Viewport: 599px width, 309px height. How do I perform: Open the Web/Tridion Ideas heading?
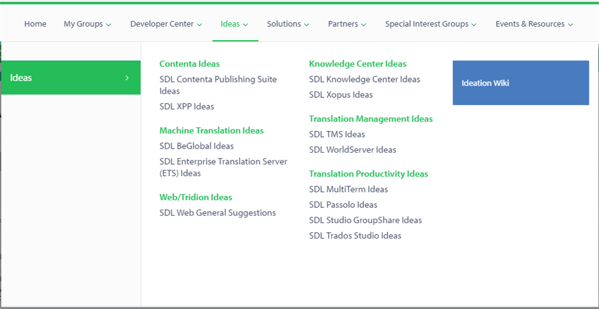point(196,197)
